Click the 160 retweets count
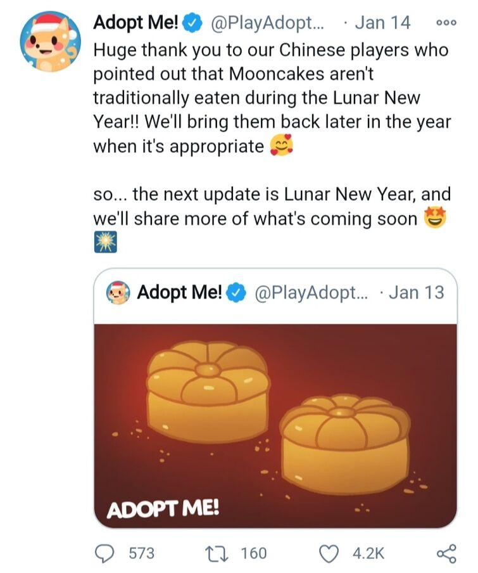The height and width of the screenshot is (573, 478). click(x=255, y=553)
